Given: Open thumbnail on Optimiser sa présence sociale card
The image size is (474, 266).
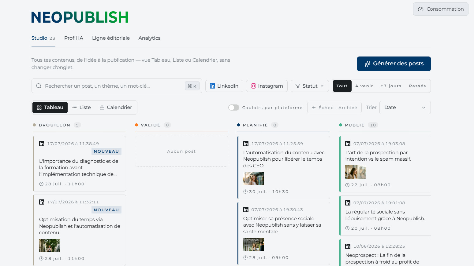Looking at the screenshot, I should click(x=253, y=244).
